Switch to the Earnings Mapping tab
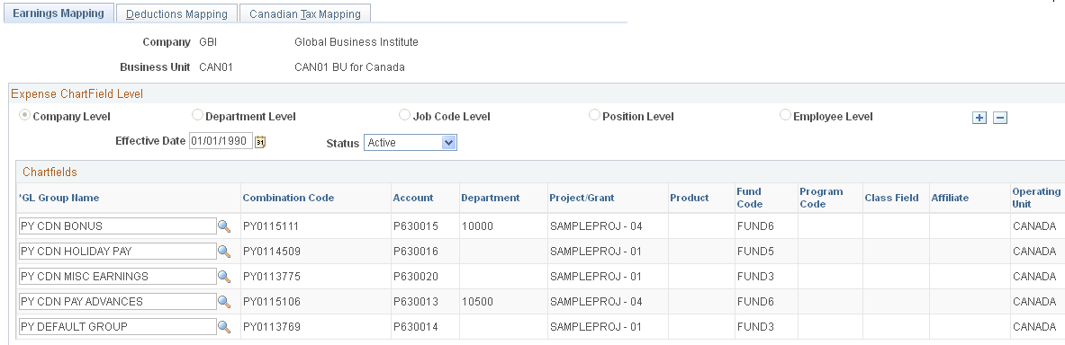Image resolution: width=1065 pixels, height=345 pixels. (59, 13)
